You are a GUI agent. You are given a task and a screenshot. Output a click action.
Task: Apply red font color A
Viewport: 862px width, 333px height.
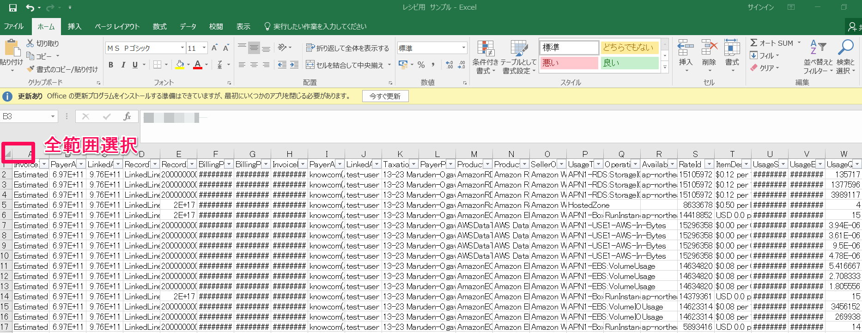(198, 65)
